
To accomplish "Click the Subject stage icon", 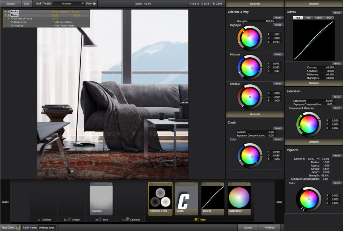I will pos(39,219).
